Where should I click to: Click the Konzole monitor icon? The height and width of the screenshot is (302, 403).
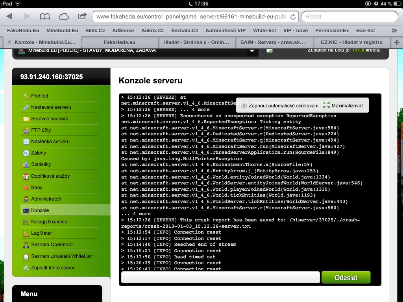(26, 210)
